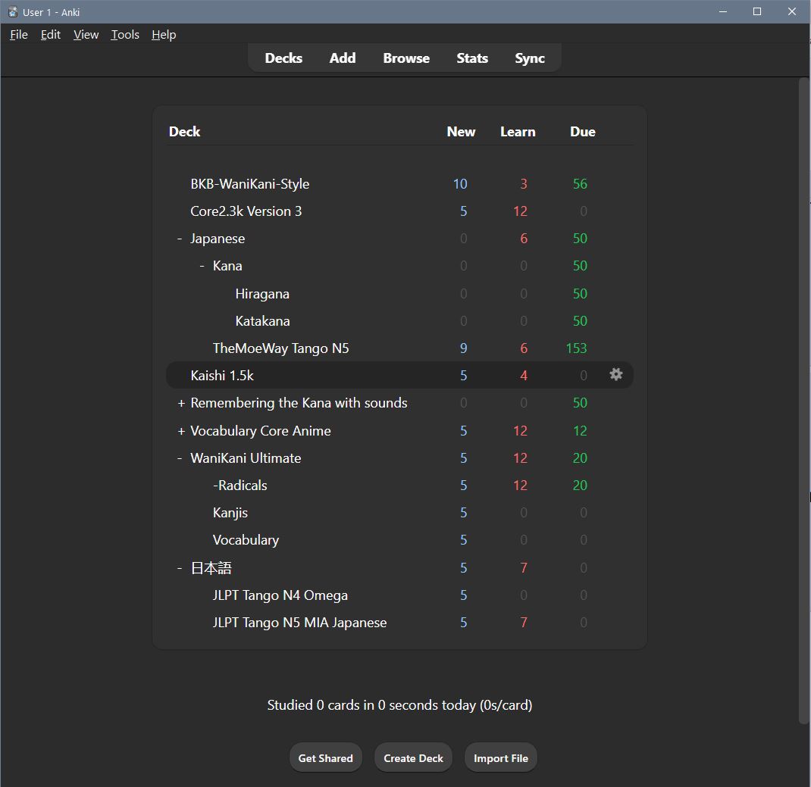Viewport: 811px width, 787px height.
Task: Click the due count 56 for BKB-WaniKani-Style
Action: (x=580, y=184)
